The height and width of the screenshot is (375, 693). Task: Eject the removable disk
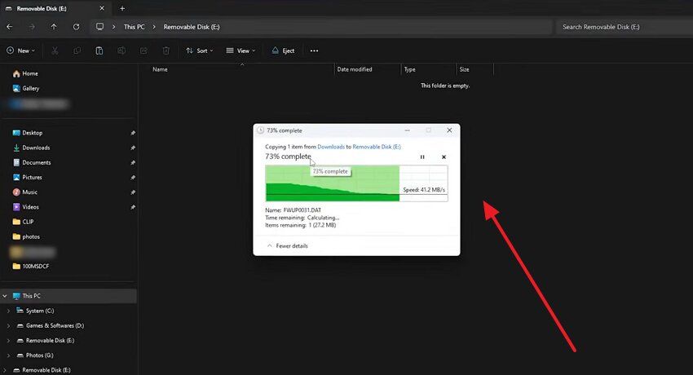pyautogui.click(x=283, y=51)
